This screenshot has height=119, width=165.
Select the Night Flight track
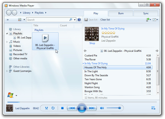[x=118, y=83]
